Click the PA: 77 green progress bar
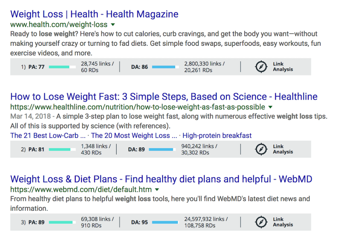This screenshot has width=337, height=240. click(62, 67)
